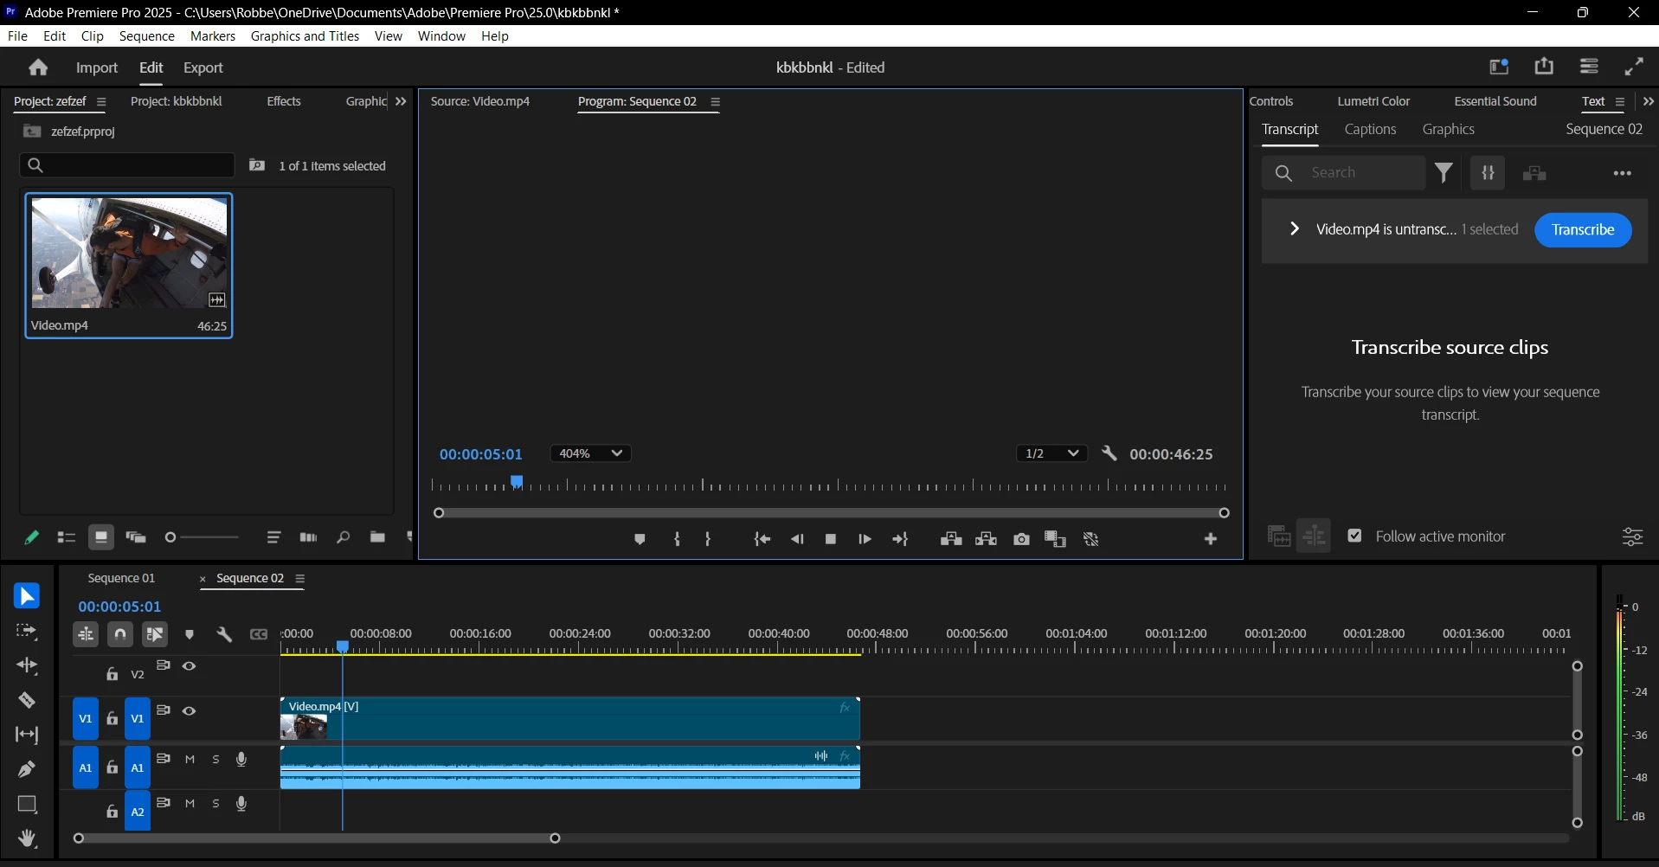Select the Track Select Forward tool
Image resolution: width=1659 pixels, height=867 pixels.
click(27, 631)
